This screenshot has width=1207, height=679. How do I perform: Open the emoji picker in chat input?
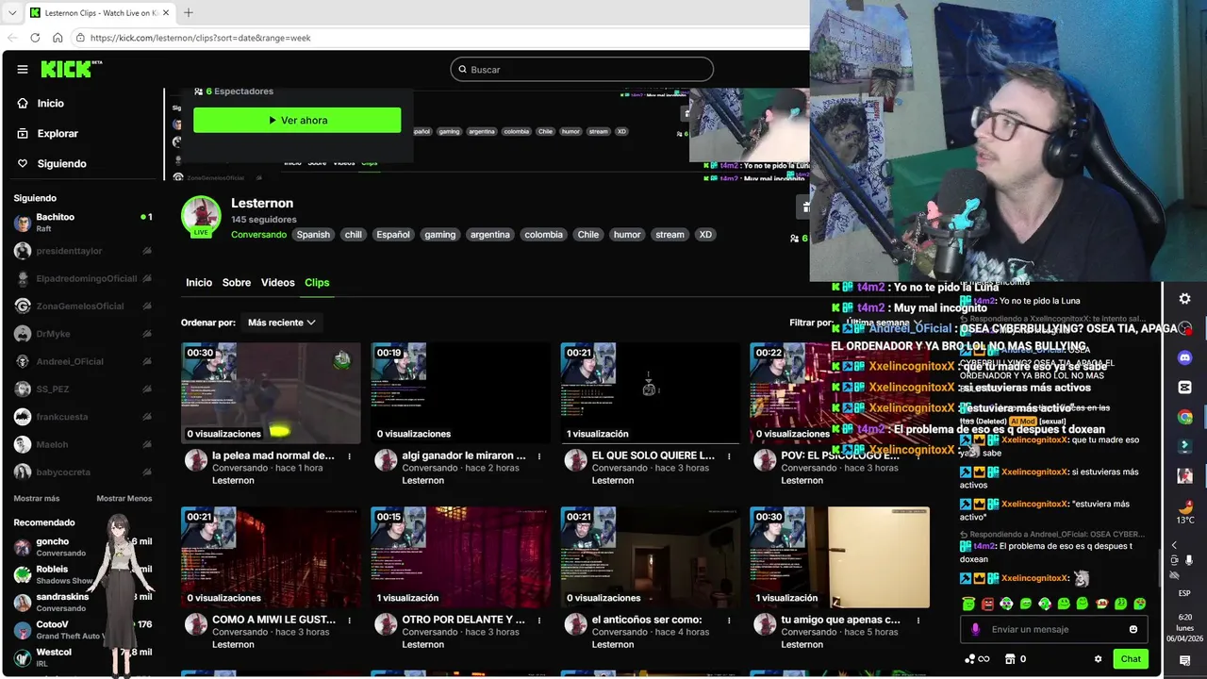[1133, 630]
